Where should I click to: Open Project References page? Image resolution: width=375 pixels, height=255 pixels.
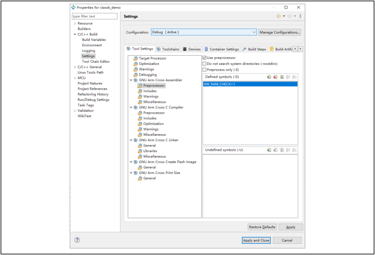[92, 89]
